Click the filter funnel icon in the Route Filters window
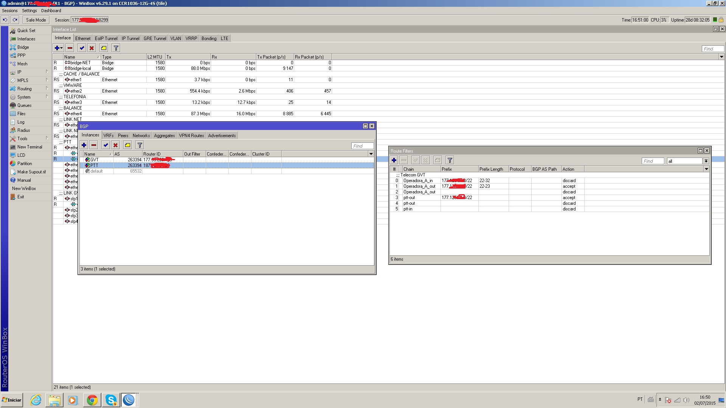This screenshot has height=408, width=726. point(450,160)
